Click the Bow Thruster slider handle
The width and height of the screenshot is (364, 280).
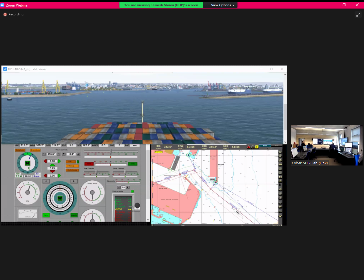click(x=97, y=172)
